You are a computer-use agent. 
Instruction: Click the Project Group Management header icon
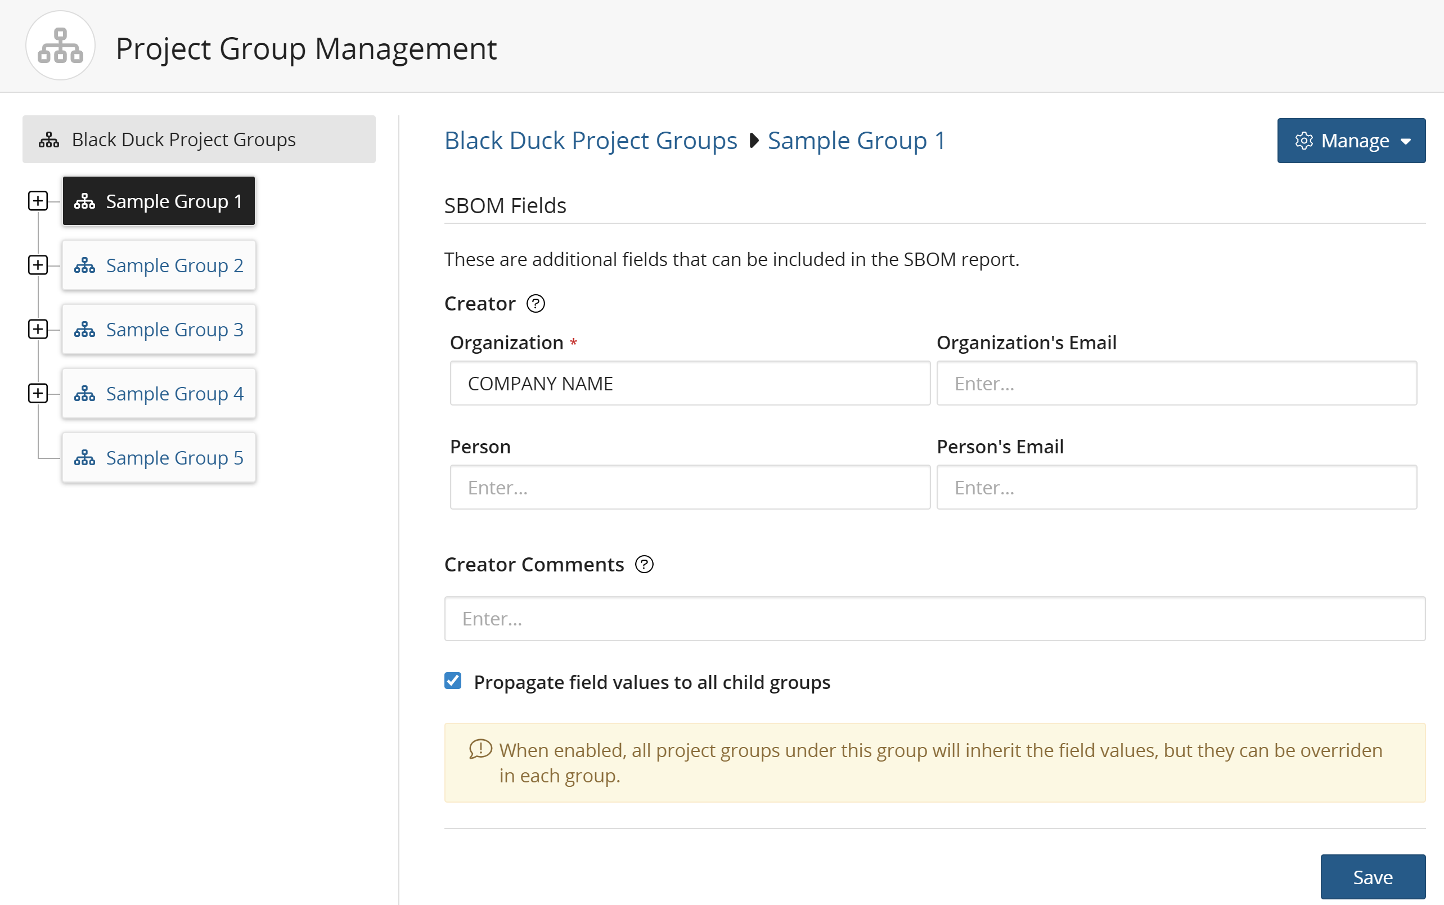(x=60, y=46)
